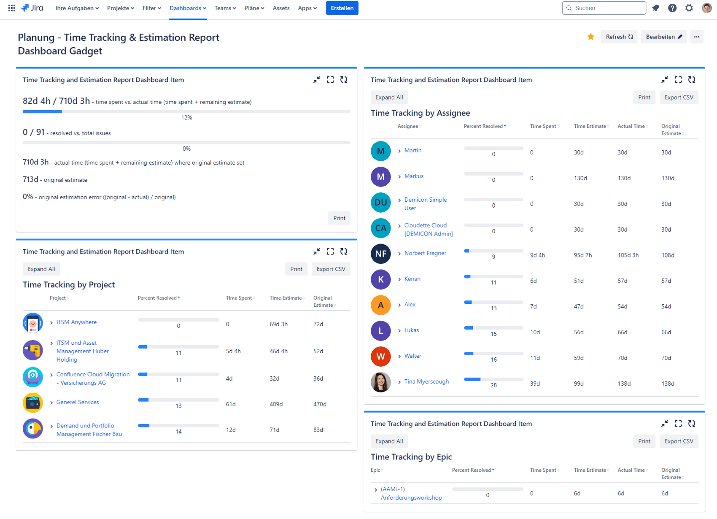Click Norbert Fragner's NF avatar
Image resolution: width=717 pixels, height=519 pixels.
381,254
